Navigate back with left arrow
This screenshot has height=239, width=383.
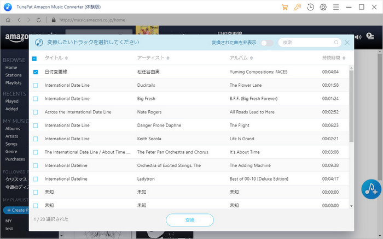click(19, 20)
